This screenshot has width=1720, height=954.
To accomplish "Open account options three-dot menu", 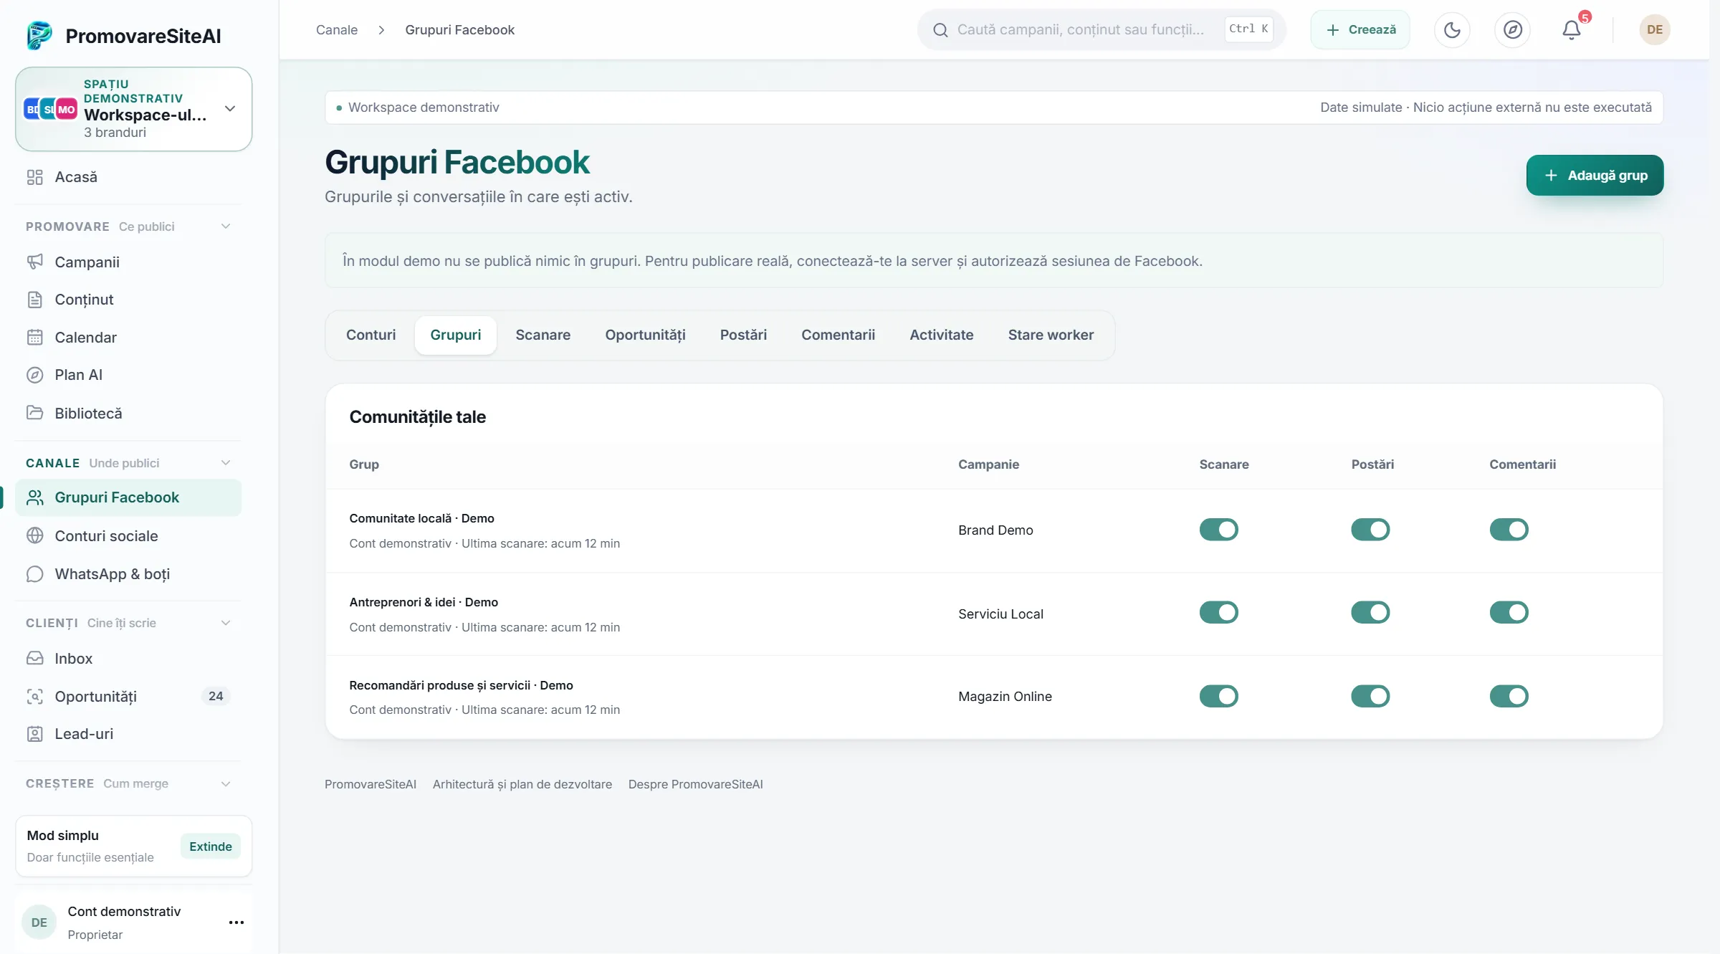I will [236, 922].
